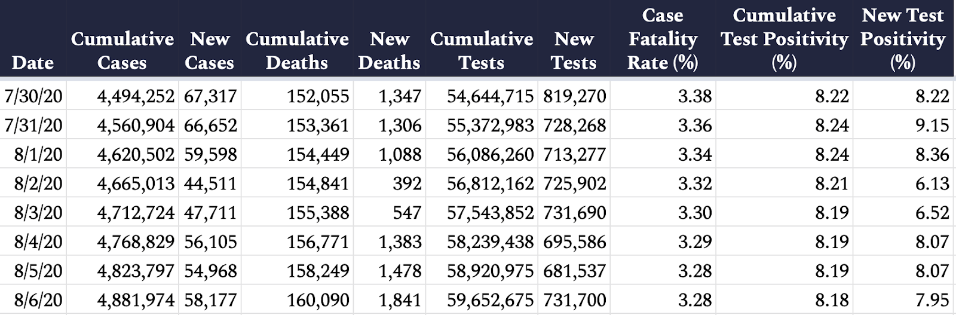956x315 pixels.
Task: Click the Case Fatality Rate (%) header
Action: tap(663, 38)
